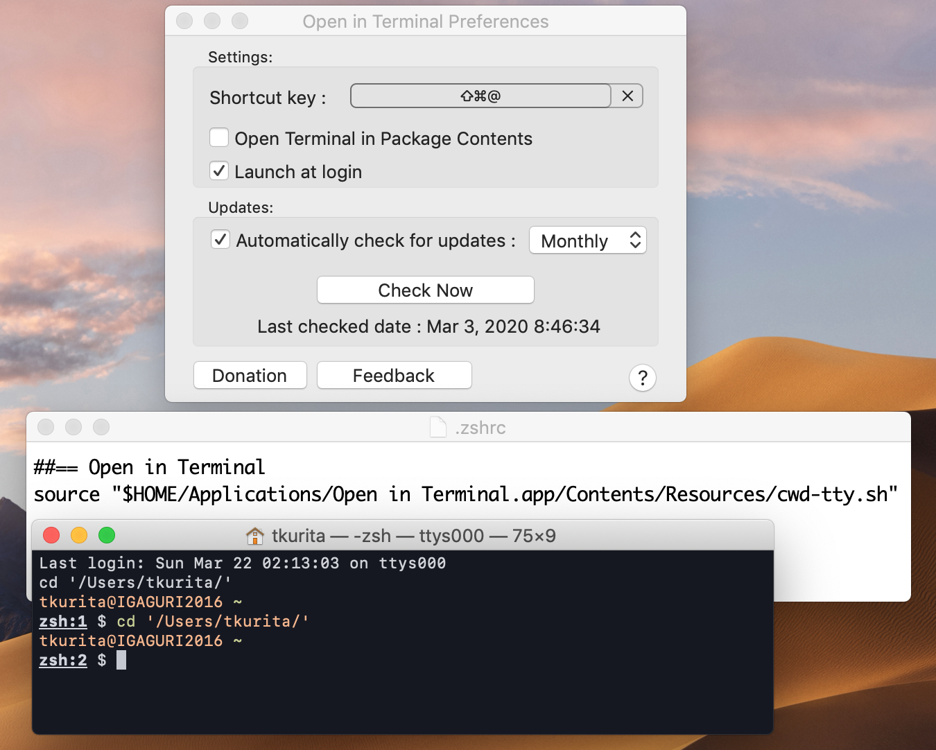Enable "Open Terminal in Package Contents"
Screen dimensions: 936x750
coord(218,137)
